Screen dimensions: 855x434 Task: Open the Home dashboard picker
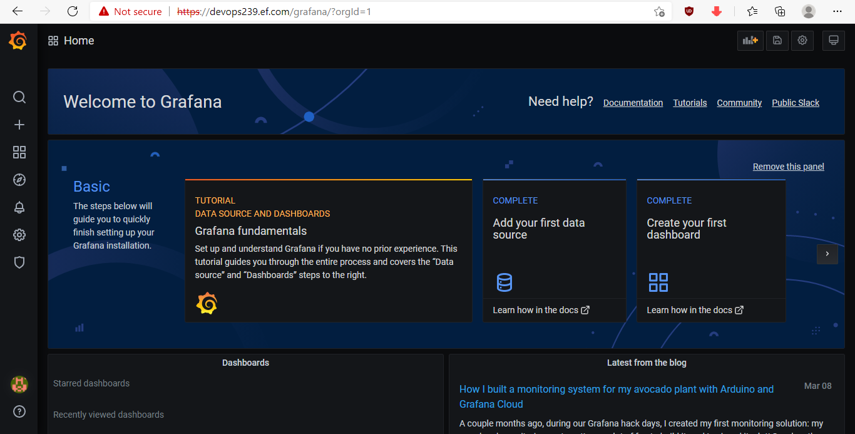(x=71, y=41)
